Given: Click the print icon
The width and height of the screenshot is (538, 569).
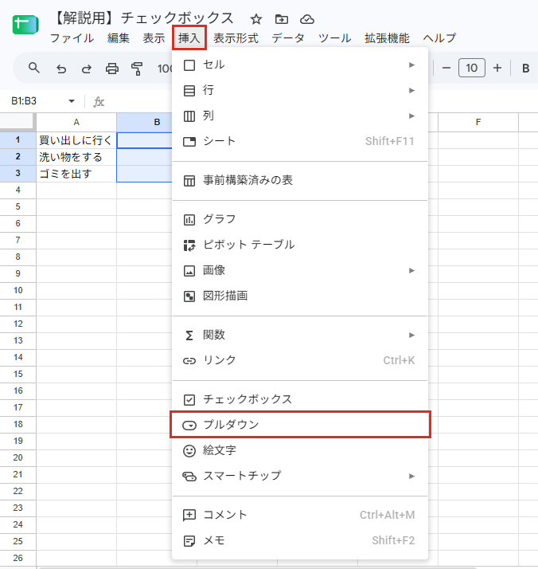Looking at the screenshot, I should point(112,69).
